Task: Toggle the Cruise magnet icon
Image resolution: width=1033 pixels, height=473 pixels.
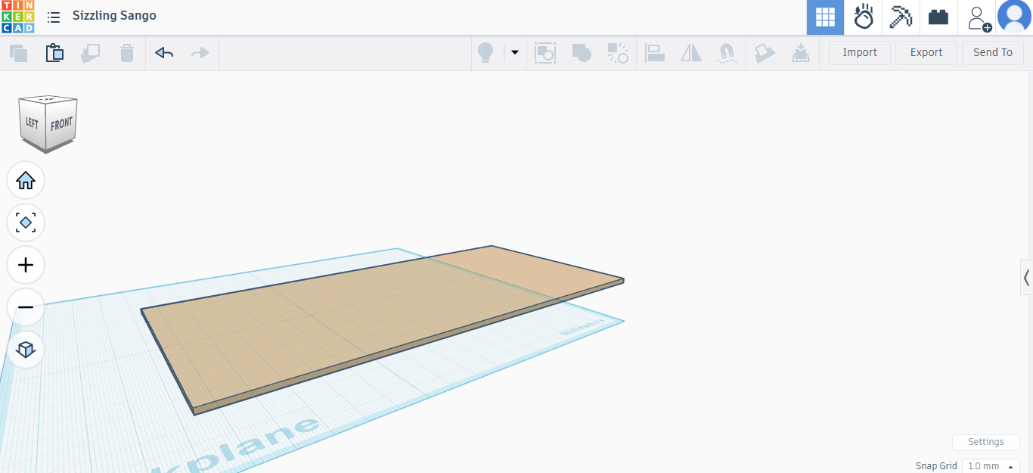Action: pos(727,53)
